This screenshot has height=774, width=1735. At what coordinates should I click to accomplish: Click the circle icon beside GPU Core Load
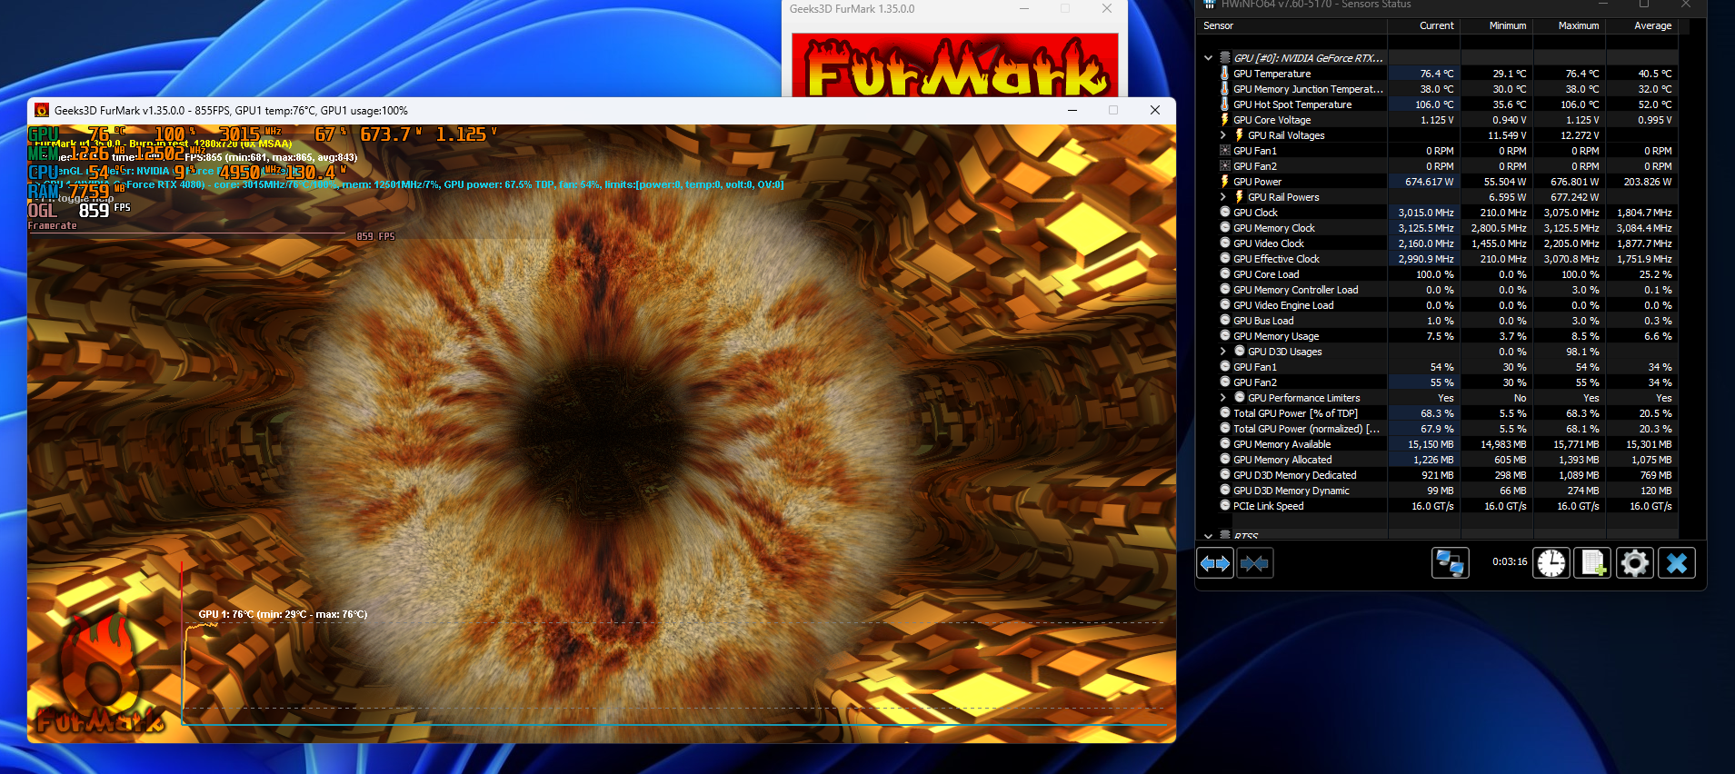(1224, 274)
